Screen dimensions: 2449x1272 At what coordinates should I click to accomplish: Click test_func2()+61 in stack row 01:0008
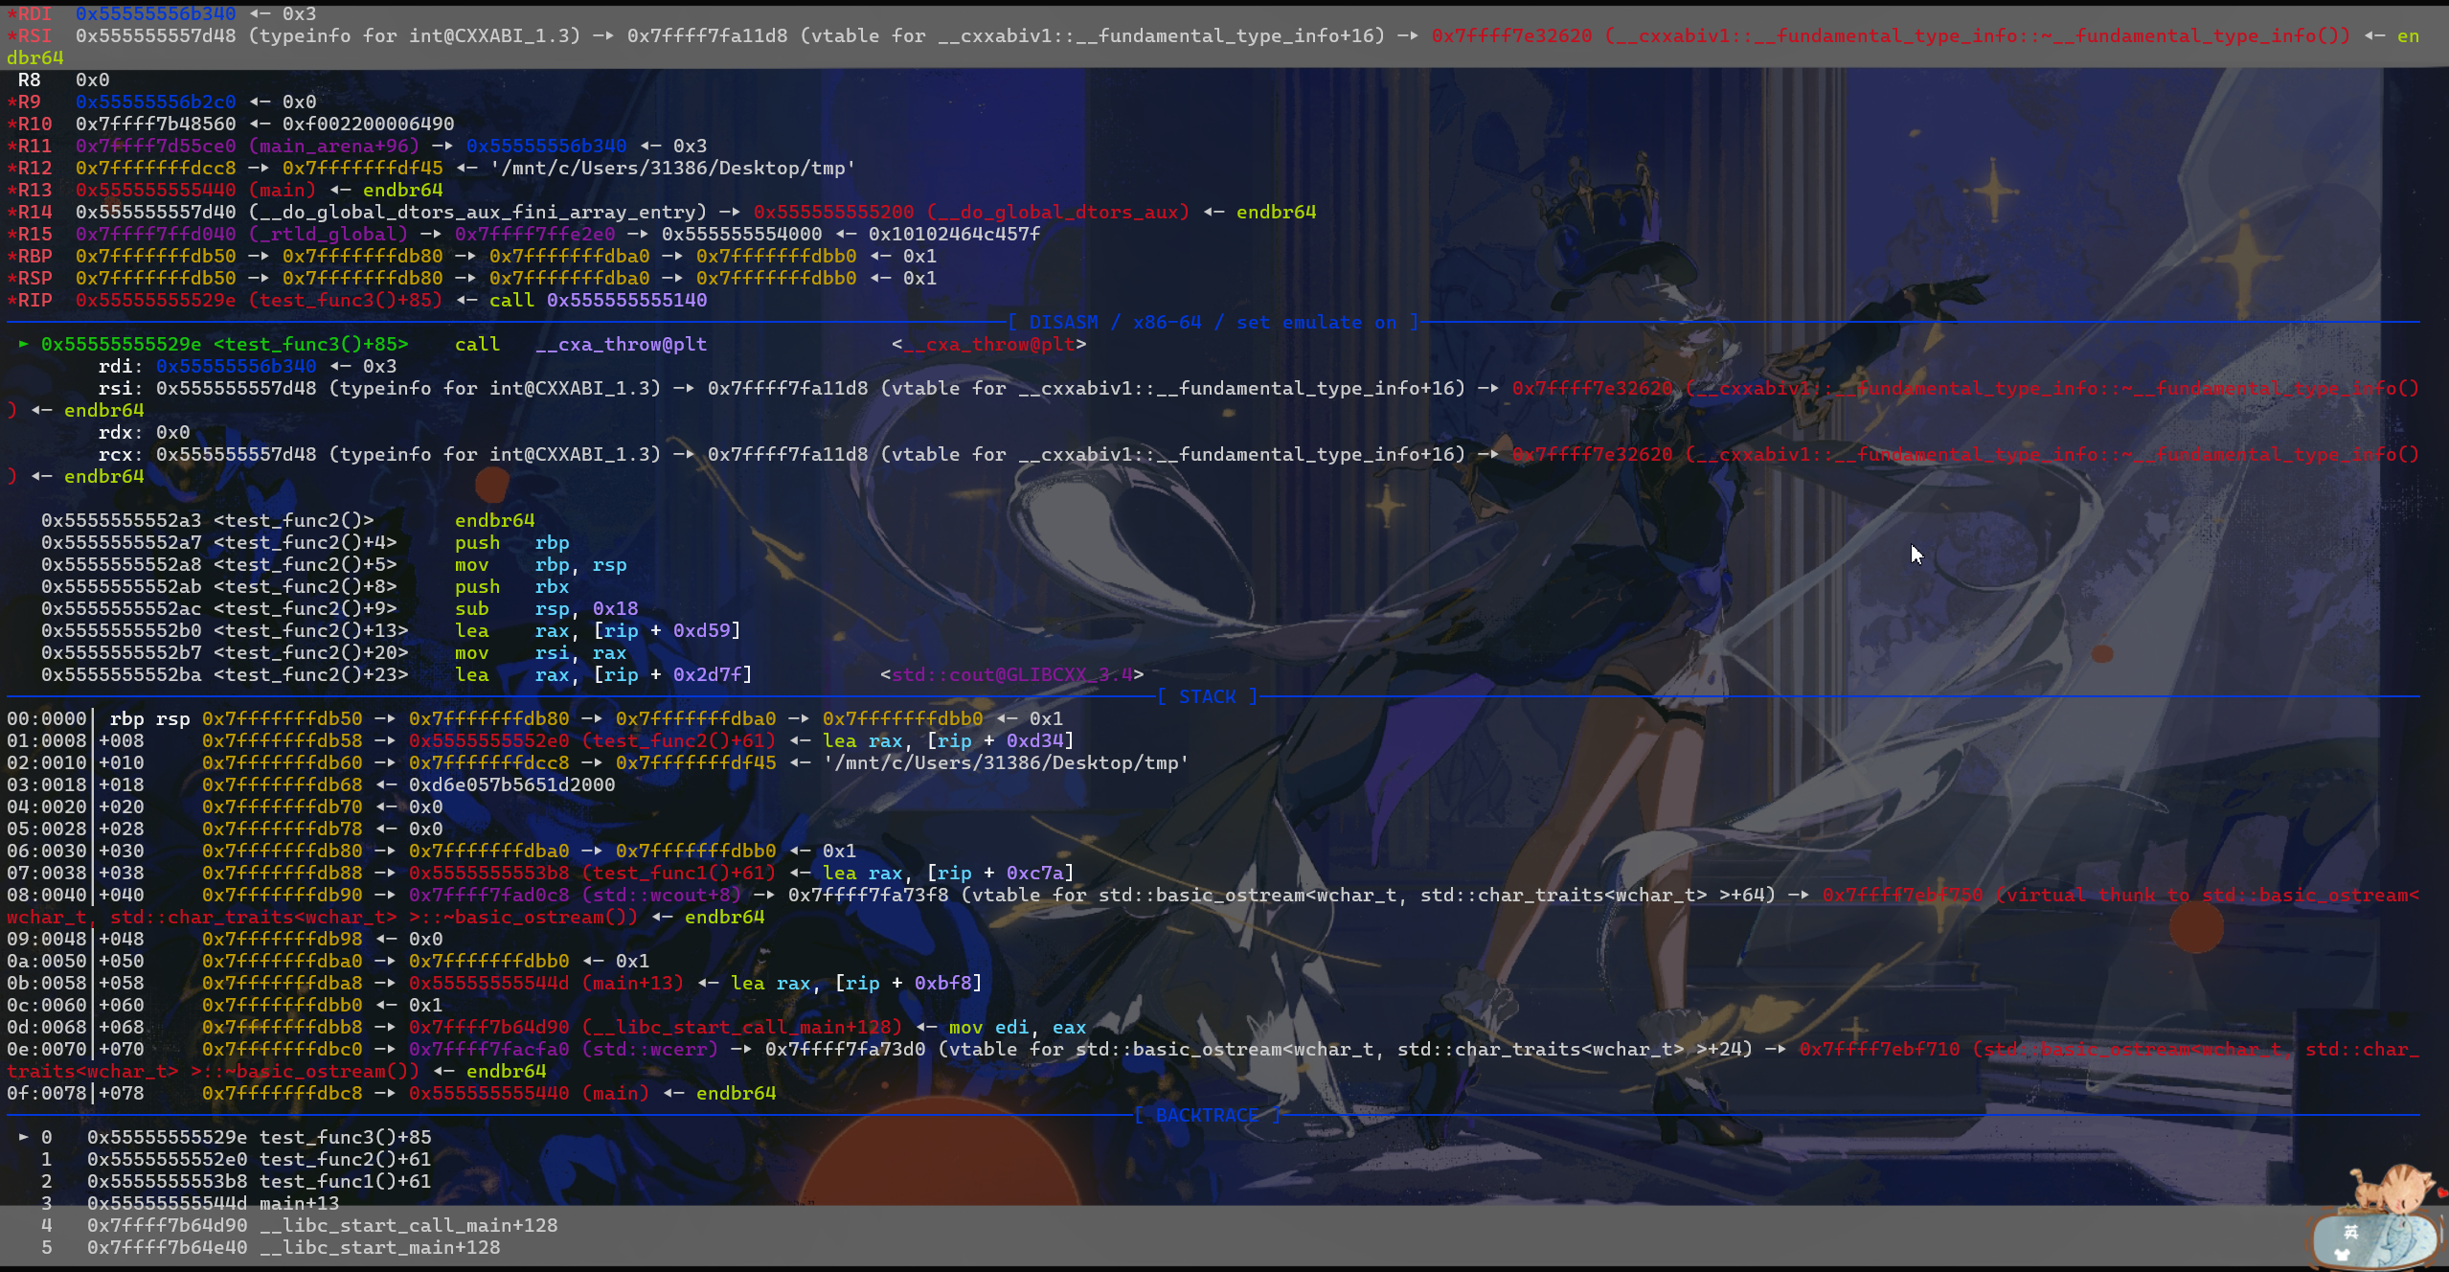tap(678, 740)
